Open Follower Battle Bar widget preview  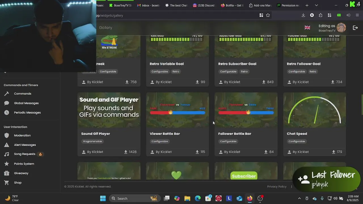pyautogui.click(x=246, y=110)
